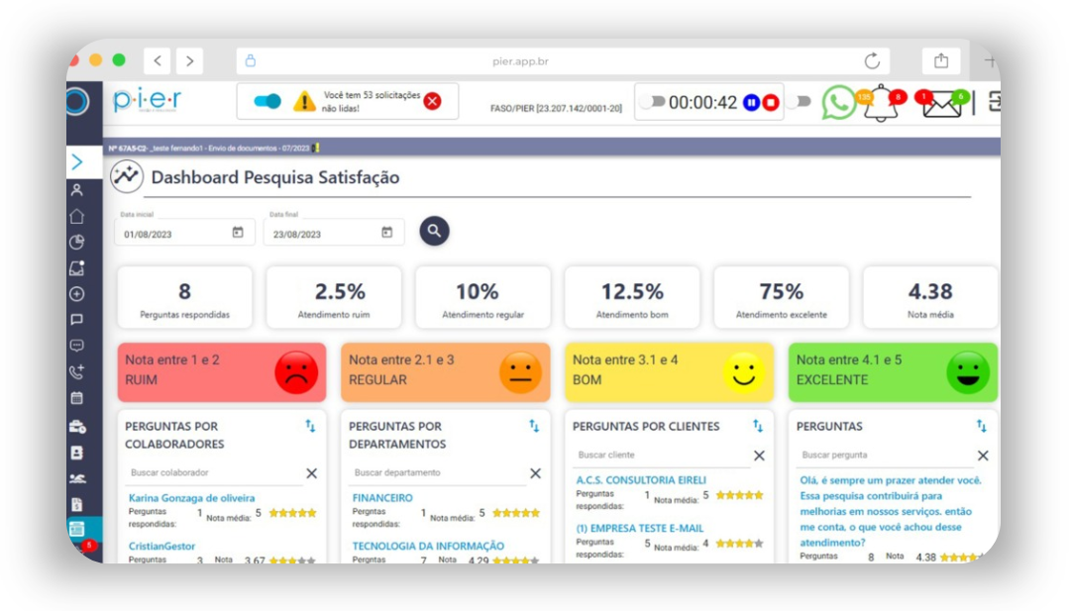Image resolution: width=1070 pixels, height=611 pixels.
Task: Open the mail envelope icon
Action: (942, 105)
